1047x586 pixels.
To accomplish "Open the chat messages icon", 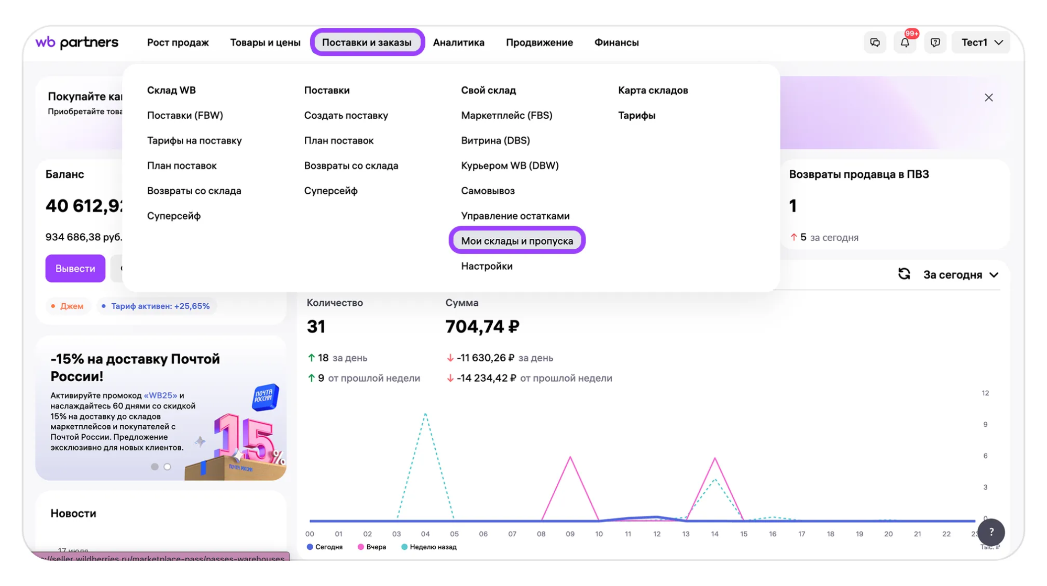I will (x=875, y=42).
